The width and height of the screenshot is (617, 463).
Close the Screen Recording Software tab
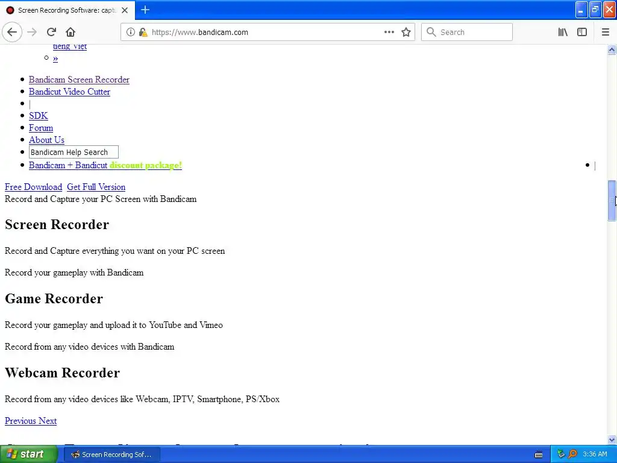[125, 10]
